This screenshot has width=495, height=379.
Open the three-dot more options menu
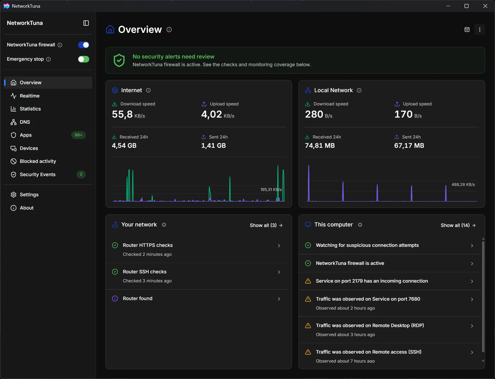pyautogui.click(x=480, y=29)
